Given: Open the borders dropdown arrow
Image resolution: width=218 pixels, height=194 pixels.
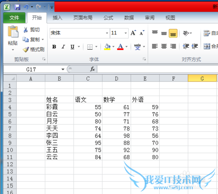Looking at the screenshot, I should (x=96, y=47).
